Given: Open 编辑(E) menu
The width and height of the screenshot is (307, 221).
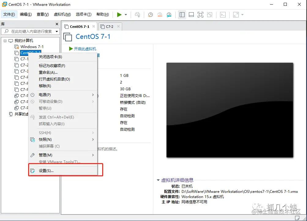Looking at the screenshot, I should pyautogui.click(x=26, y=14).
